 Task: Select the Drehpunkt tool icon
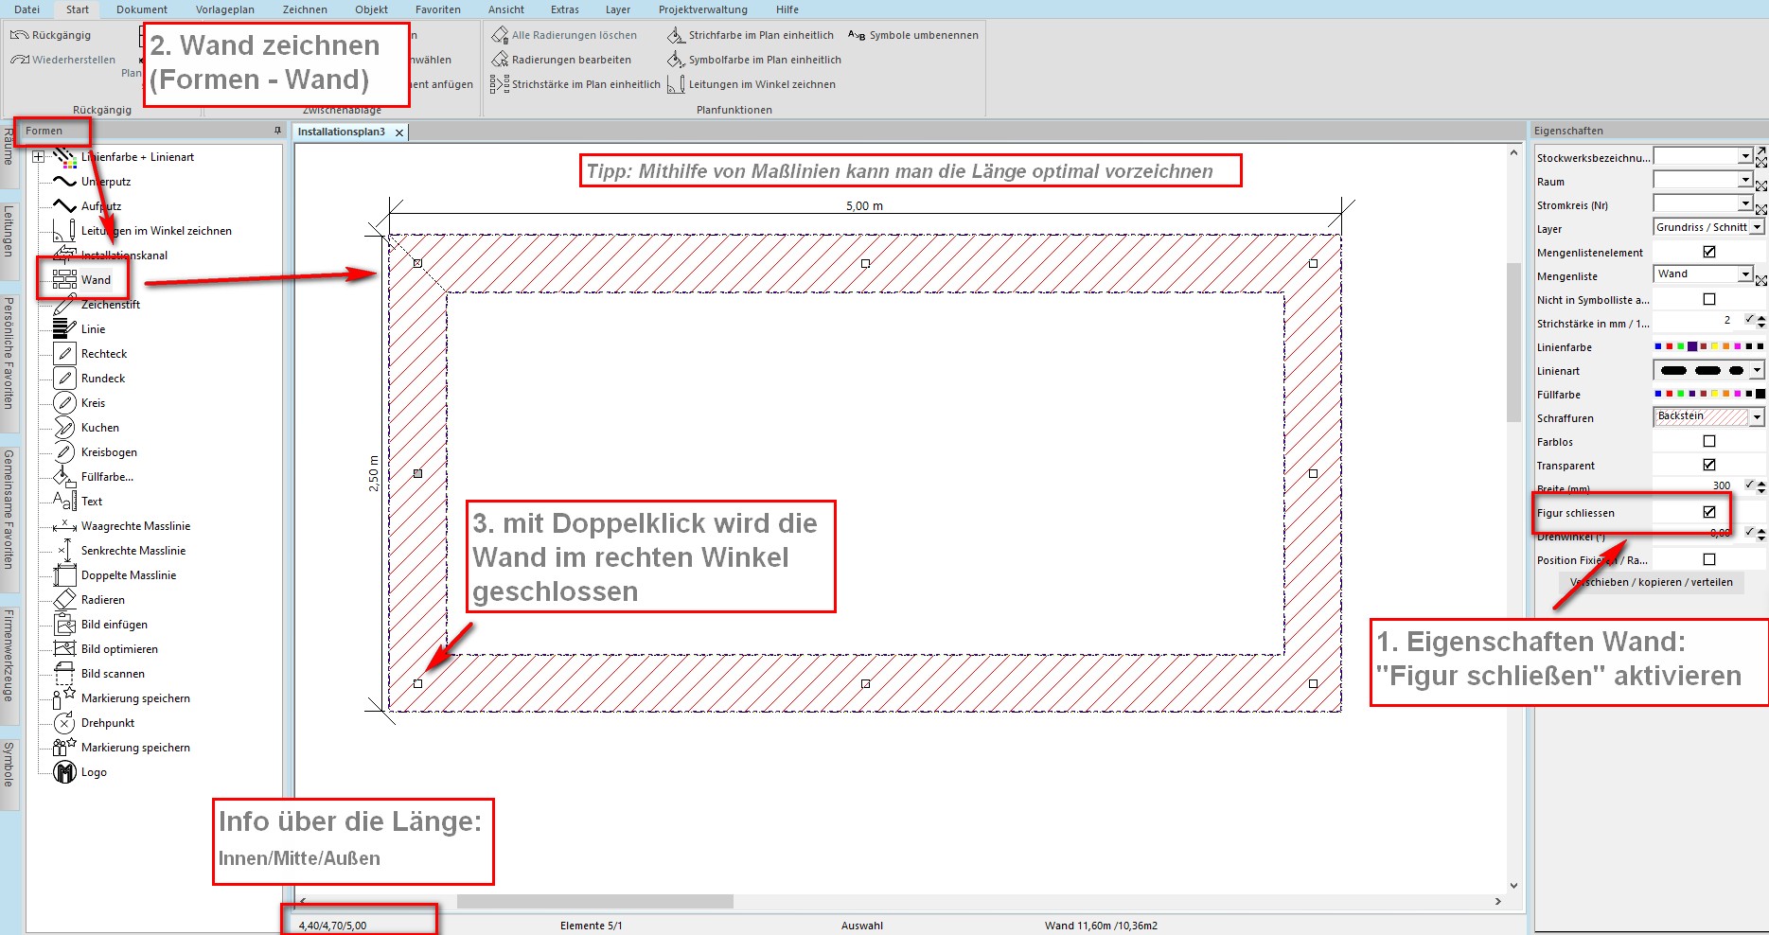[64, 723]
